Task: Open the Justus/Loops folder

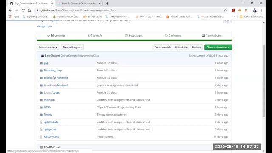Action: coord(52,93)
